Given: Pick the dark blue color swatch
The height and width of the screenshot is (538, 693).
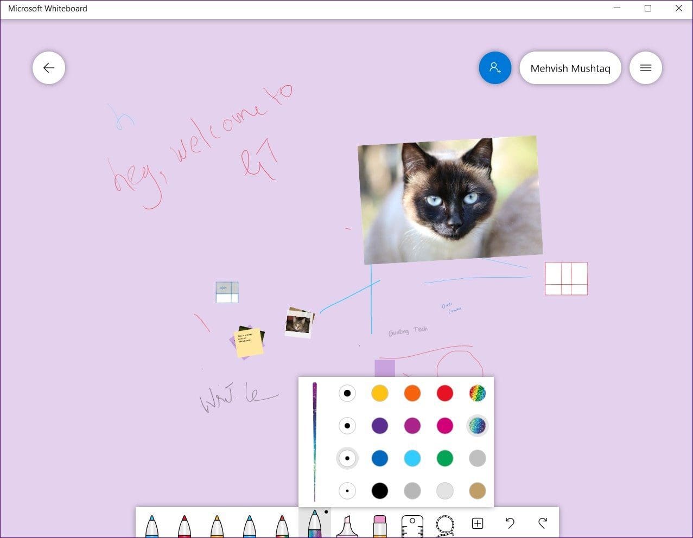Looking at the screenshot, I should coord(380,458).
